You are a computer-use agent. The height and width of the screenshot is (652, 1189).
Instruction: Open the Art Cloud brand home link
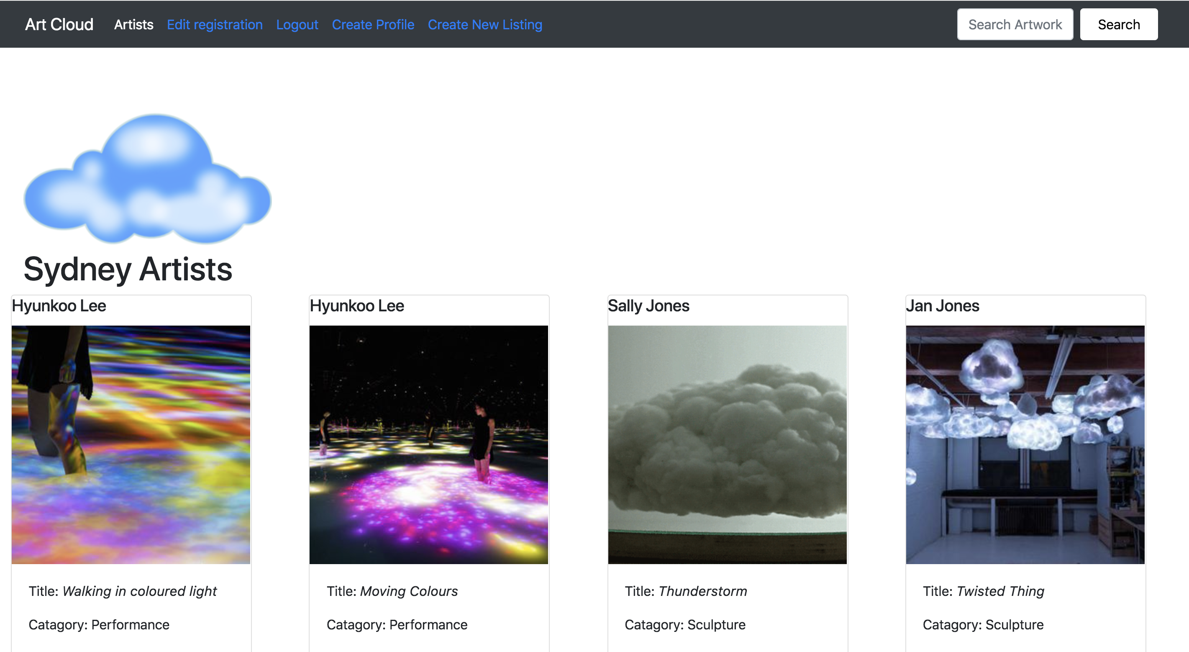pyautogui.click(x=59, y=24)
